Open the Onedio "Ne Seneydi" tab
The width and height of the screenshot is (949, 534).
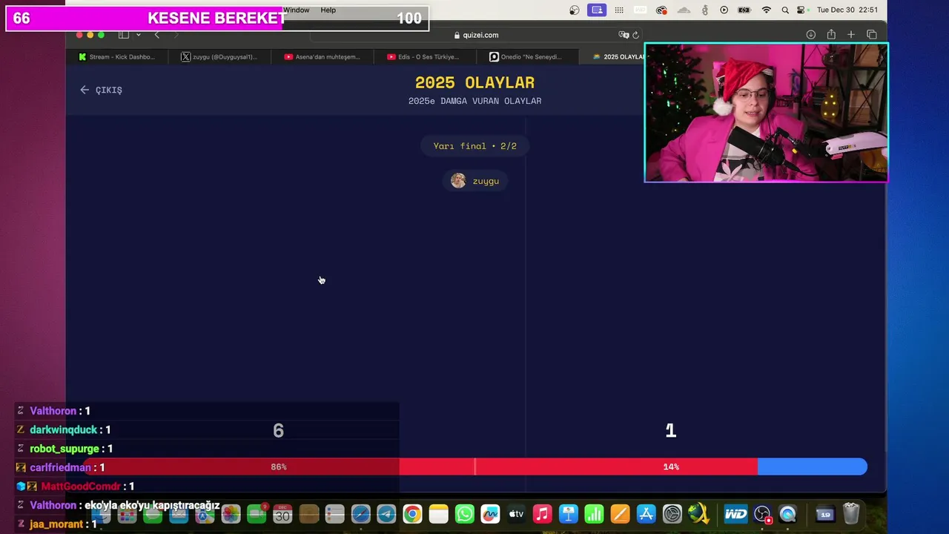526,57
